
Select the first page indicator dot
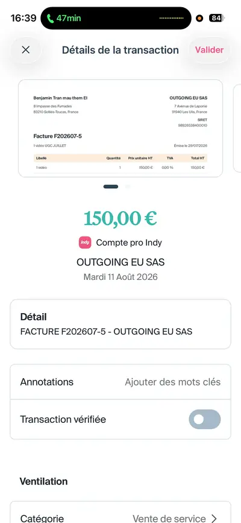point(111,187)
